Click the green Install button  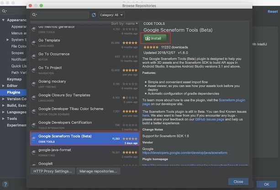tap(155, 38)
